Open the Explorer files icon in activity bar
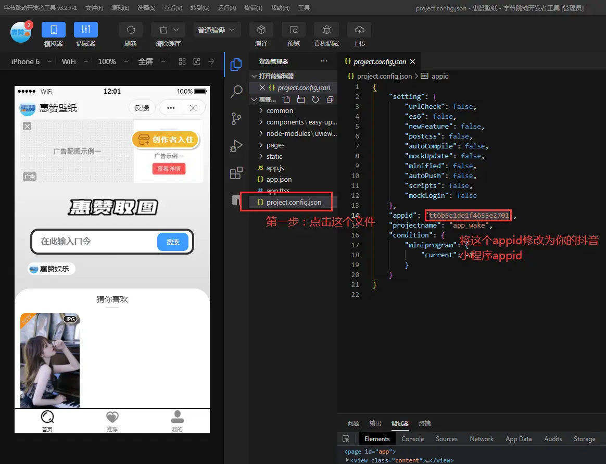 tap(236, 65)
